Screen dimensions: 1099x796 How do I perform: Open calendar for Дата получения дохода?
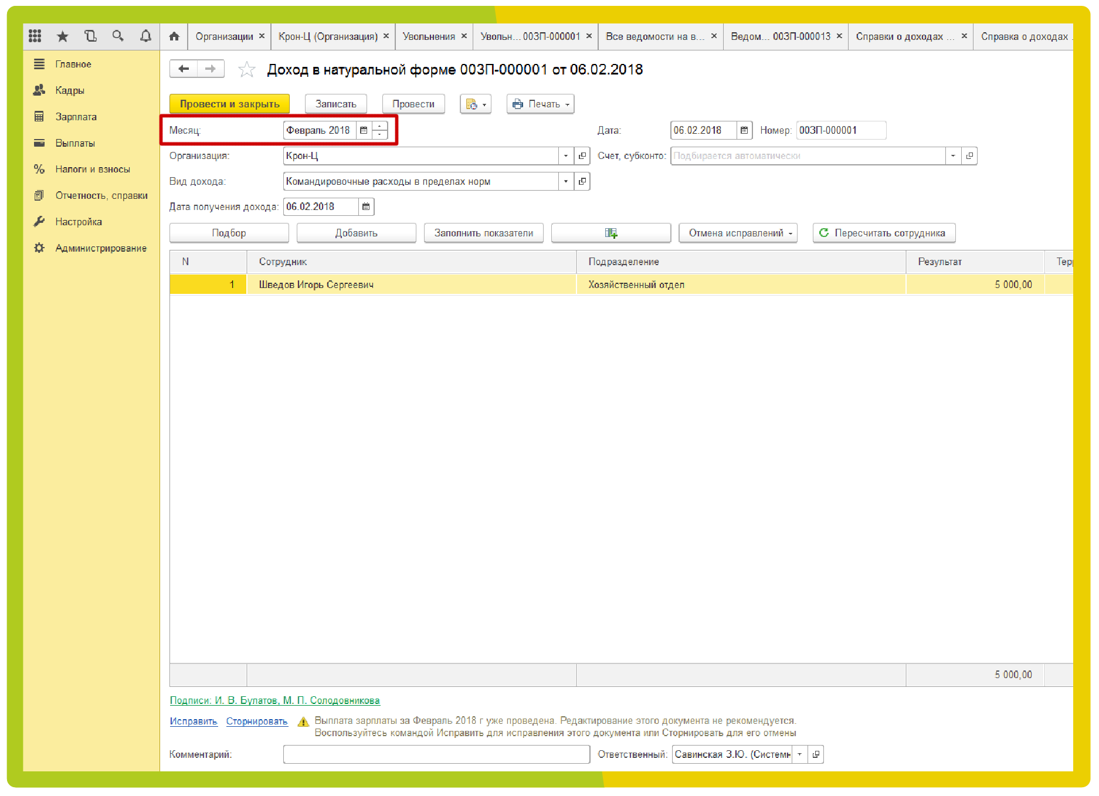pyautogui.click(x=366, y=206)
